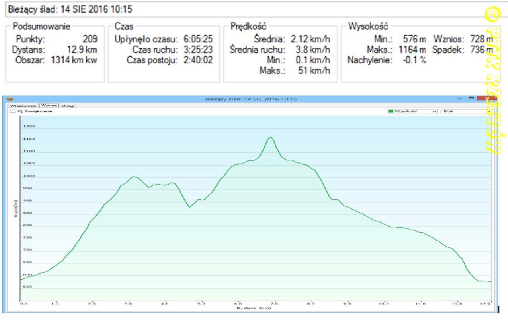Switch to the Właściwości tab
Image resolution: width=508 pixels, height=324 pixels.
[23, 106]
